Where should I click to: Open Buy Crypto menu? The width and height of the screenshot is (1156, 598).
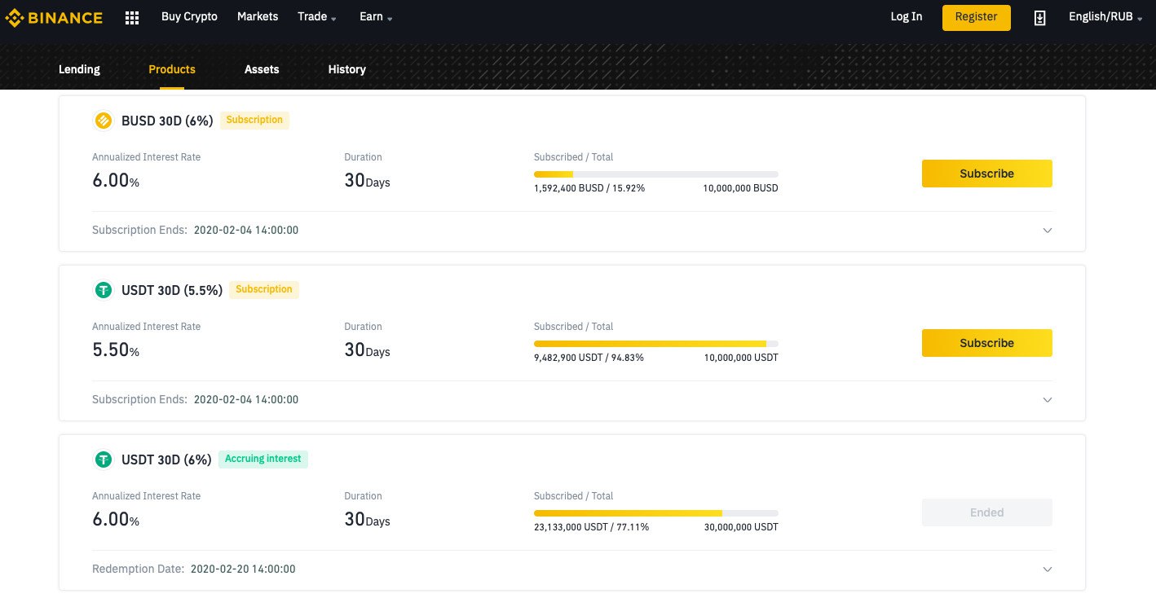189,16
